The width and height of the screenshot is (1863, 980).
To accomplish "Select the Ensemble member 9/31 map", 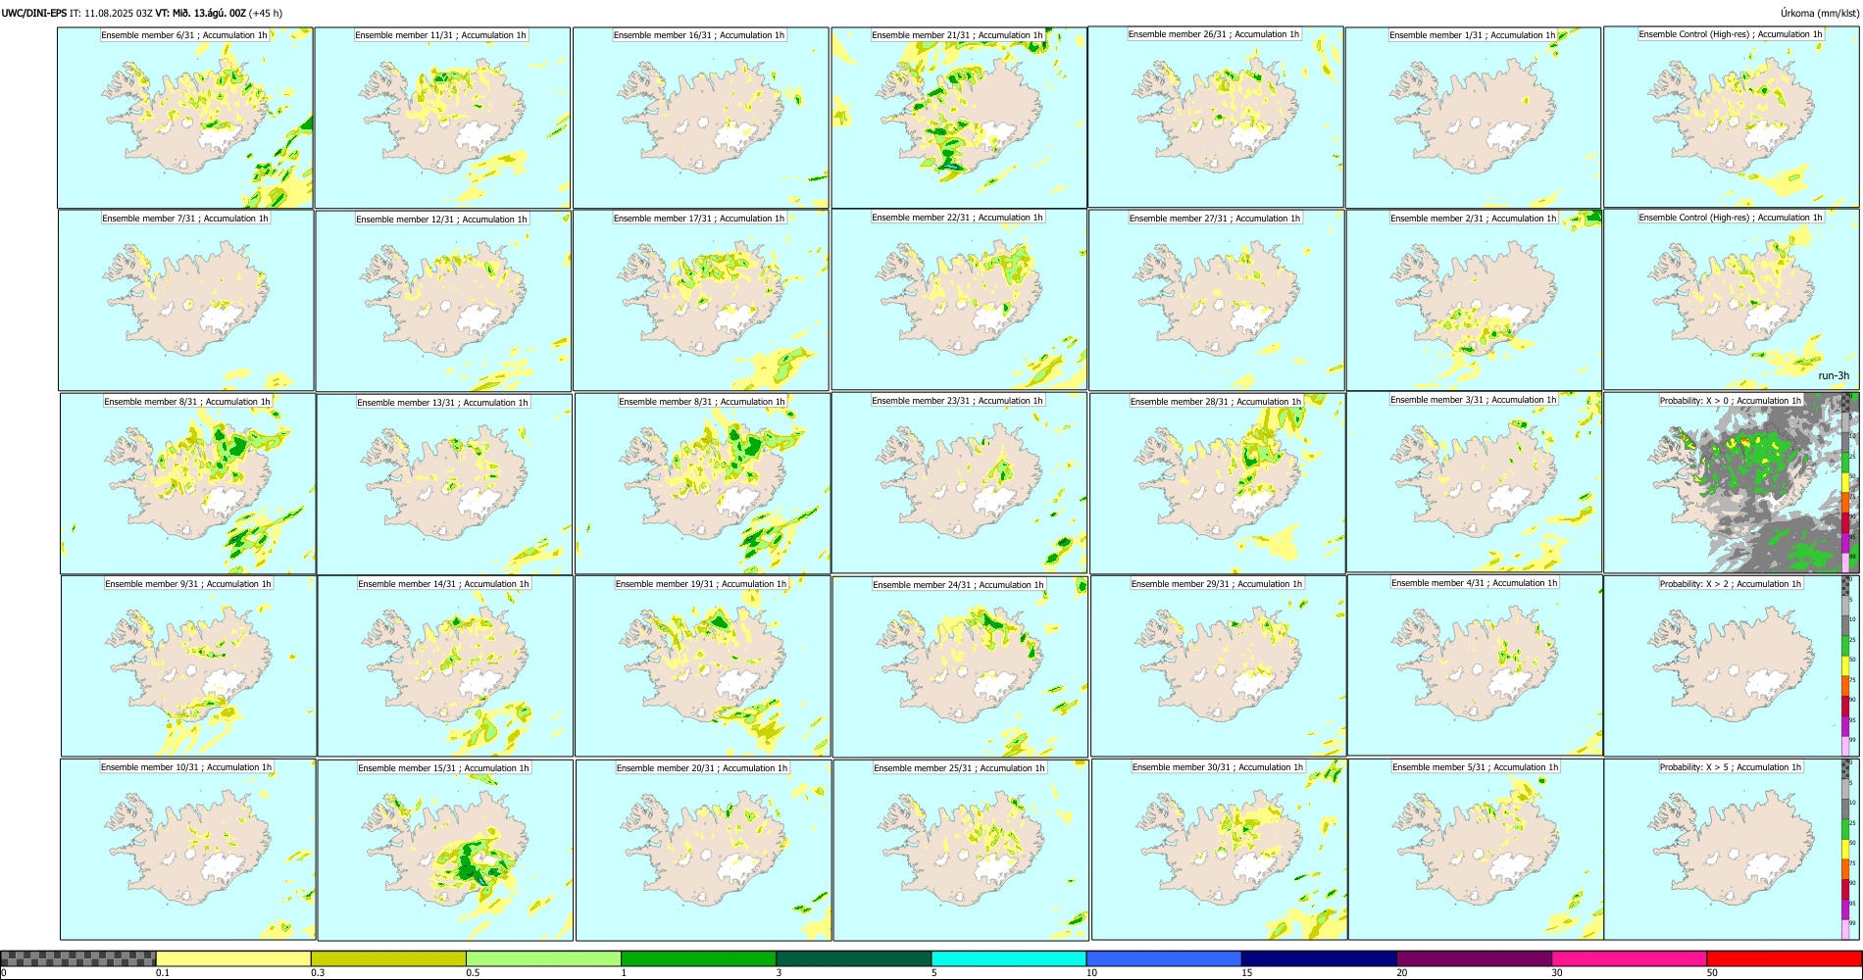I will click(189, 666).
